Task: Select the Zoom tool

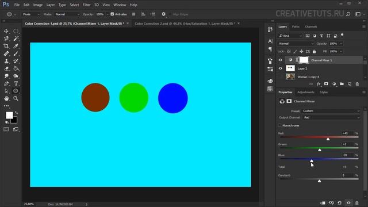Action: (16, 98)
